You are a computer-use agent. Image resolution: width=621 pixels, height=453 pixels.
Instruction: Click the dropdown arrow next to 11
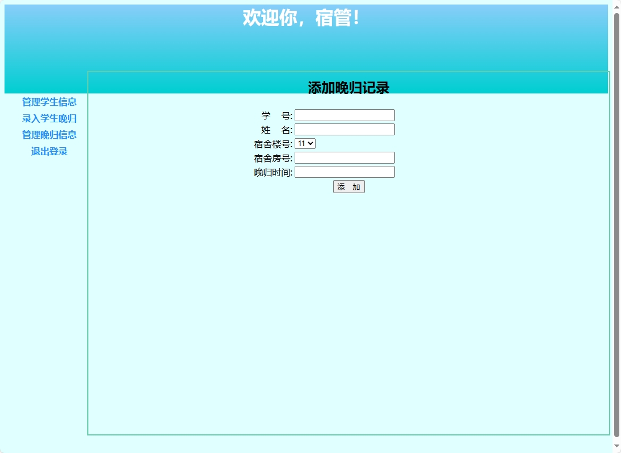pyautogui.click(x=309, y=143)
